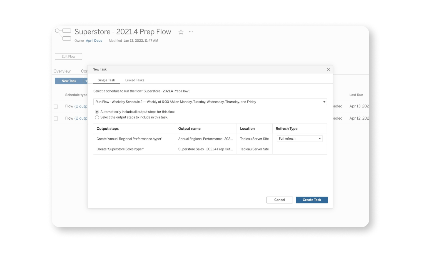Click the modified date Jan 13, 2022

tap(141, 41)
